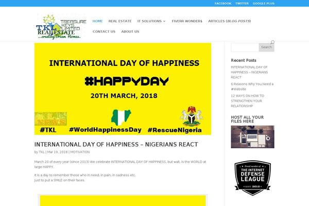
Task: Open the Host All Your Files image
Action: [253, 137]
